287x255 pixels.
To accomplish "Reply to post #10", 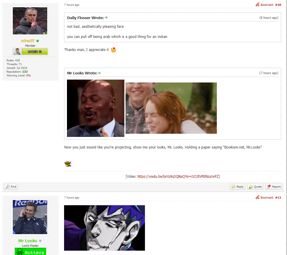I will click(x=237, y=187).
